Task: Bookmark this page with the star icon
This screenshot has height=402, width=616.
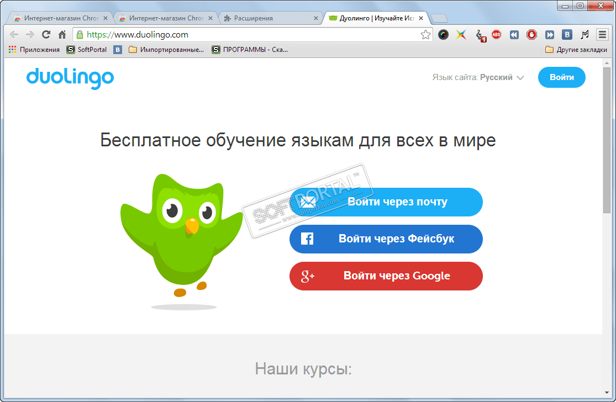Action: click(425, 35)
